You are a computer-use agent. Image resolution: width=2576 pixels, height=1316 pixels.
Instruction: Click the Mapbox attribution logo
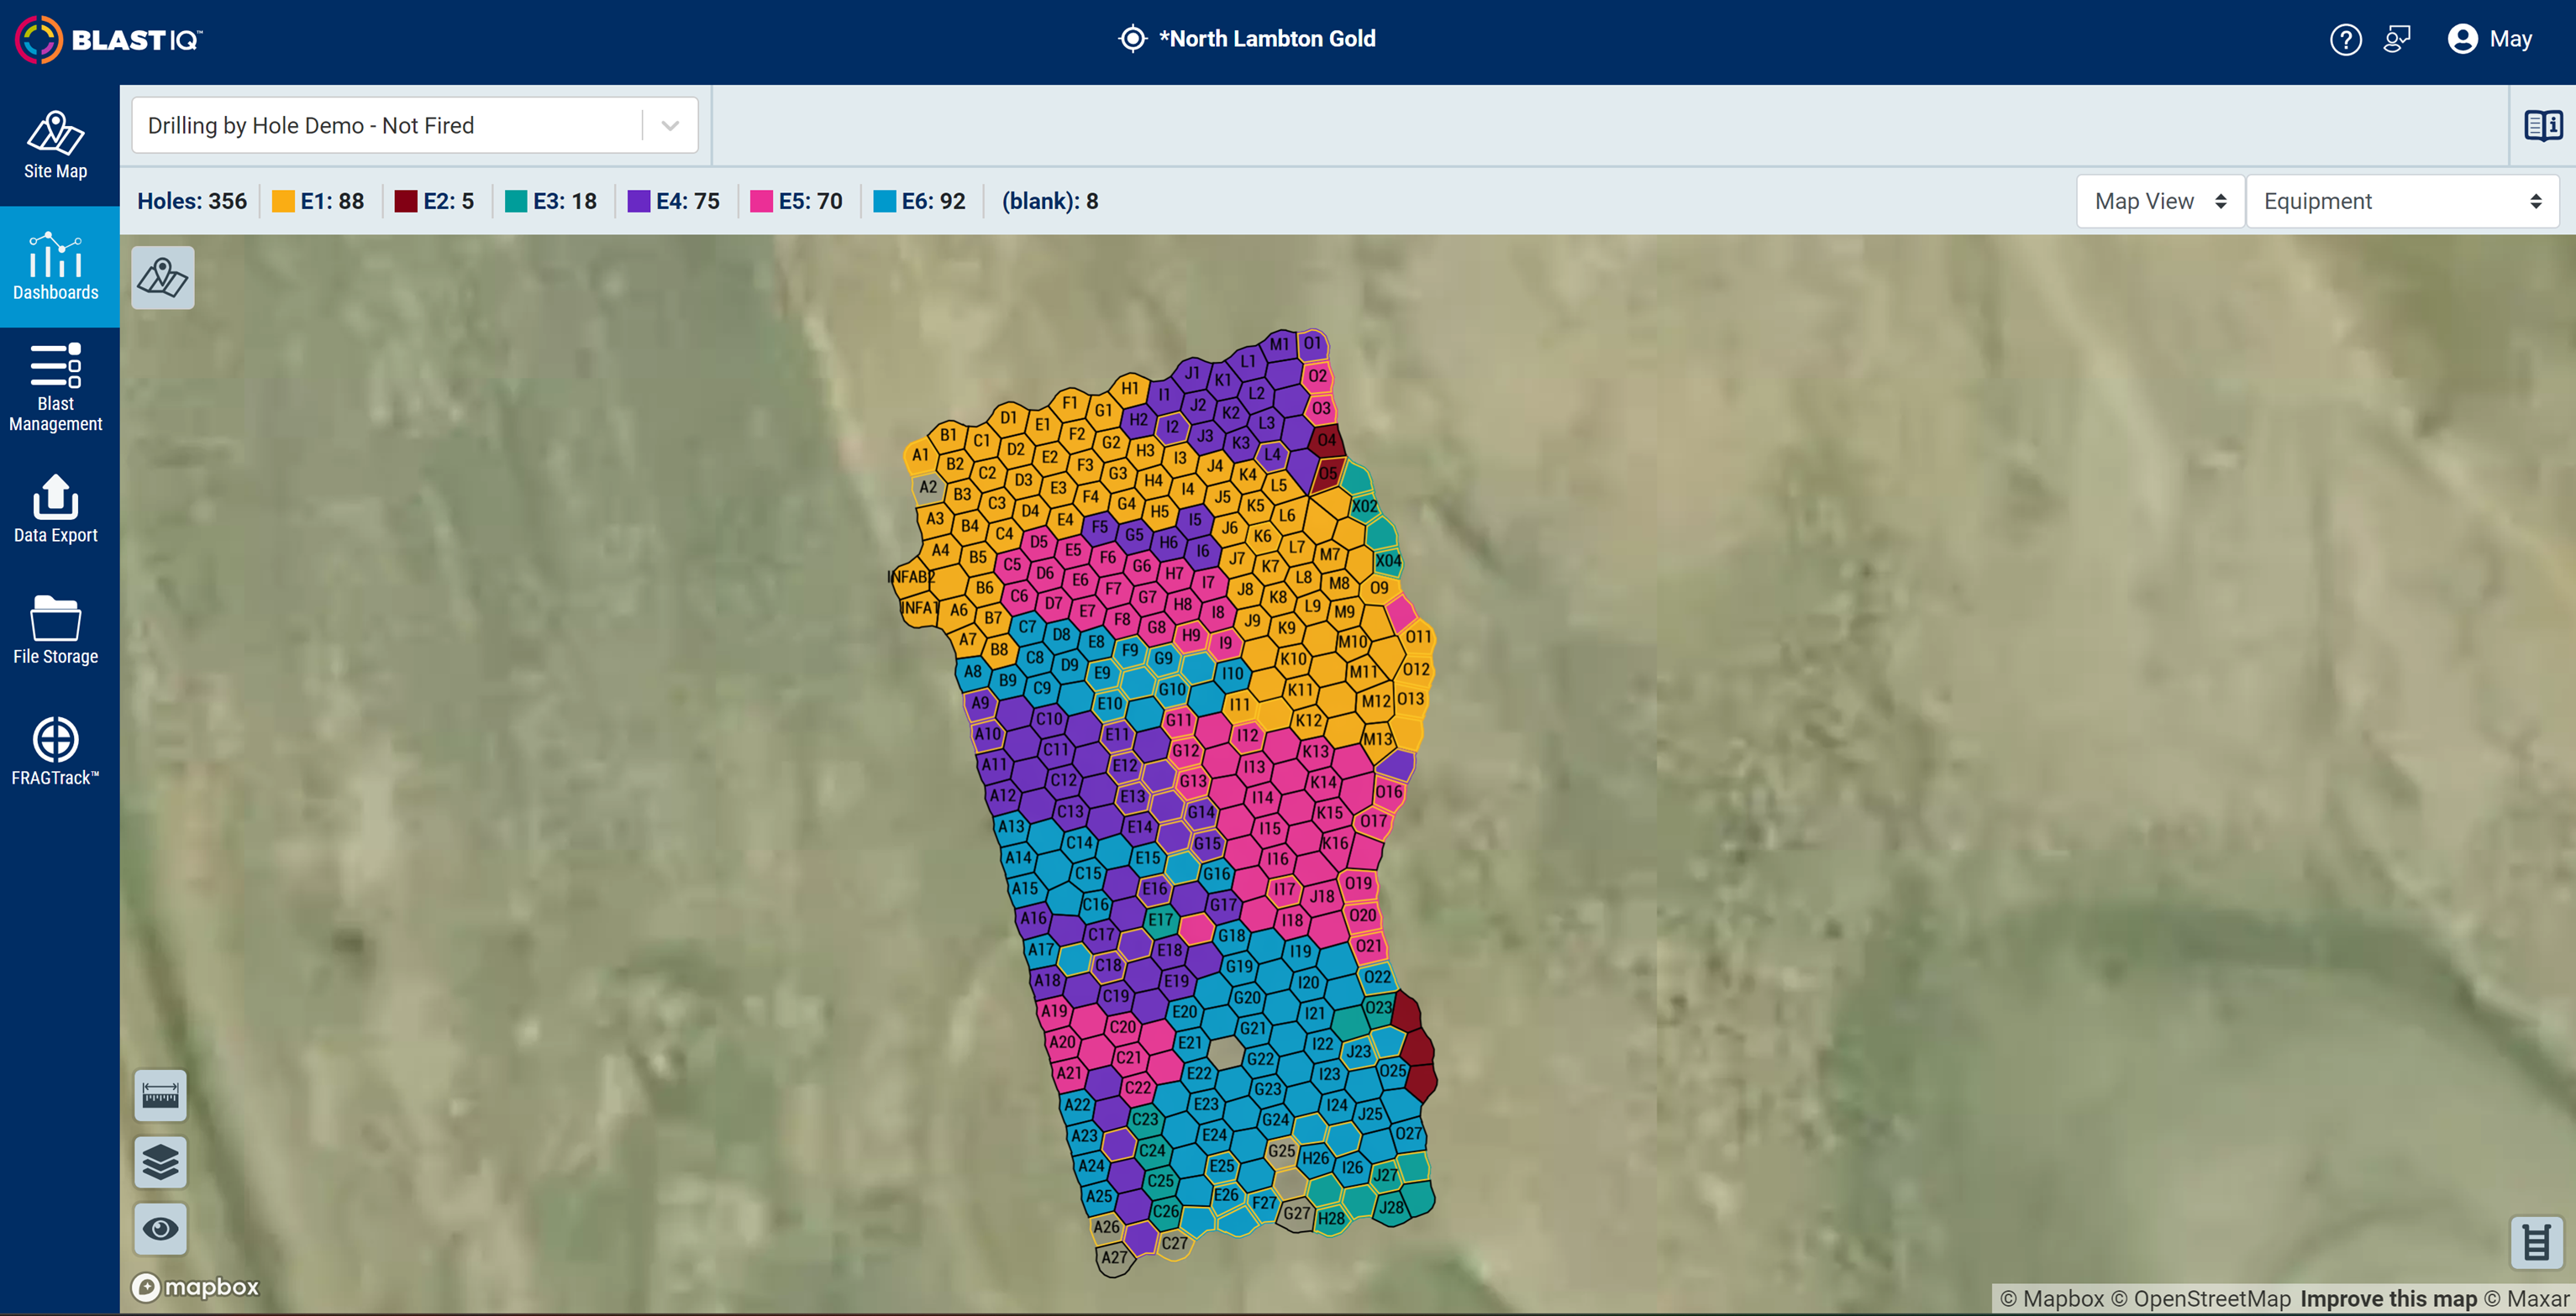(196, 1288)
